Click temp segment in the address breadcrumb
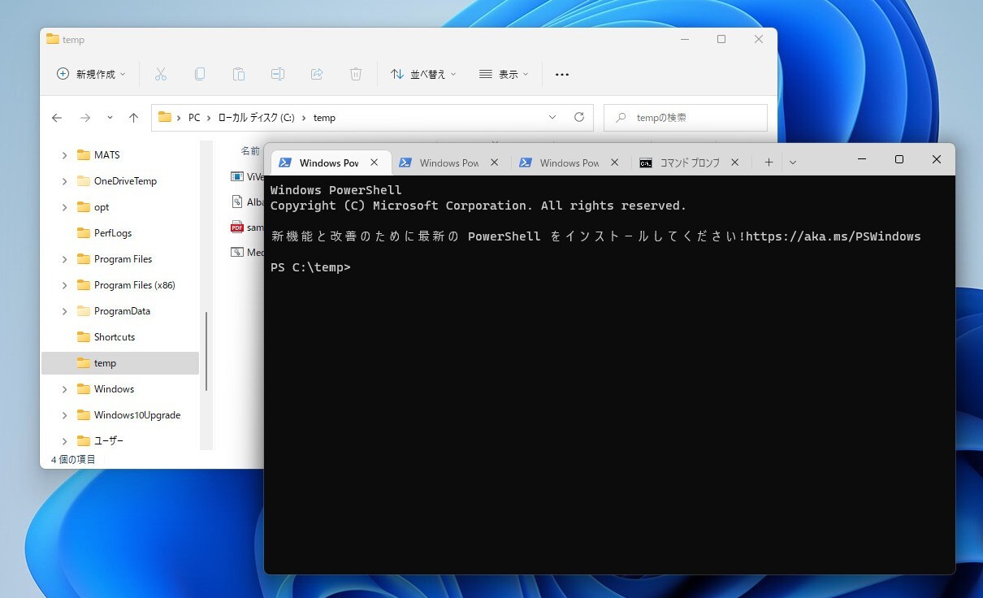The image size is (983, 598). [324, 118]
